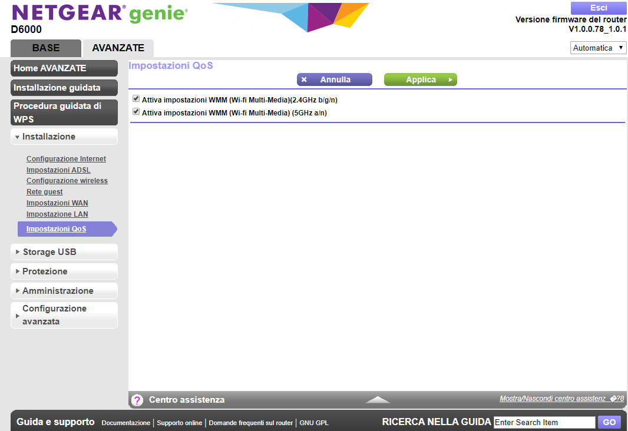Screen dimensions: 628x431
Task: Switch to the BASE tab
Action: [45, 48]
